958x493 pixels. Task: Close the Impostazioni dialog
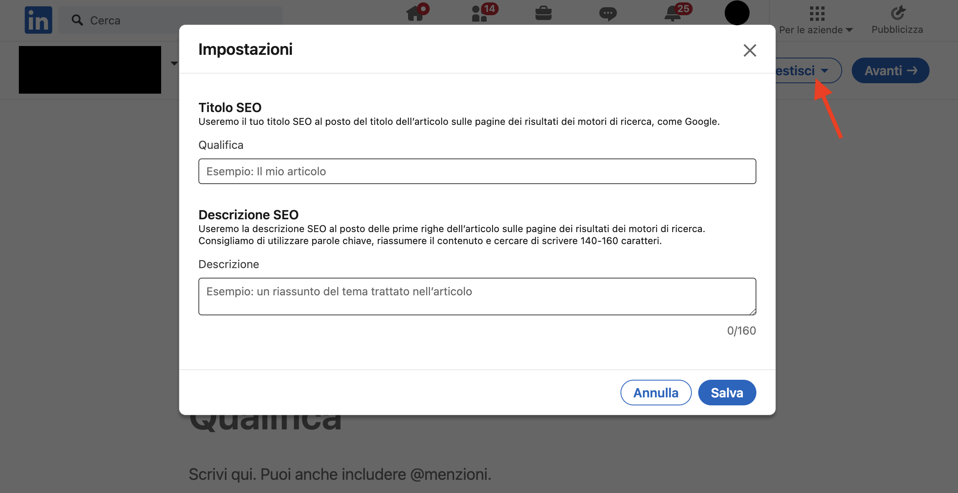click(750, 50)
